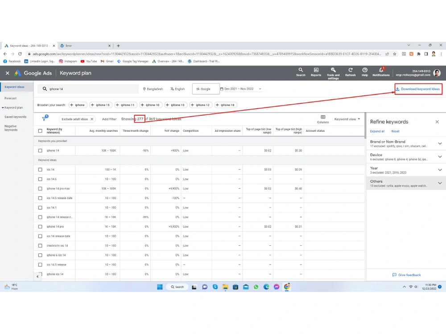Open the Reports icon
The width and height of the screenshot is (446, 334).
click(x=316, y=72)
